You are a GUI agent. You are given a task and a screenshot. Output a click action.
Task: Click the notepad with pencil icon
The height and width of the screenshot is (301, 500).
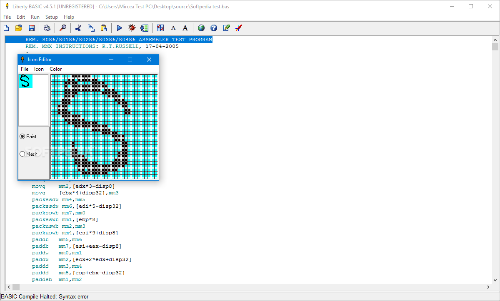(226, 28)
